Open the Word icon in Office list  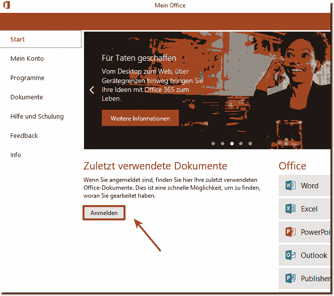coord(291,185)
